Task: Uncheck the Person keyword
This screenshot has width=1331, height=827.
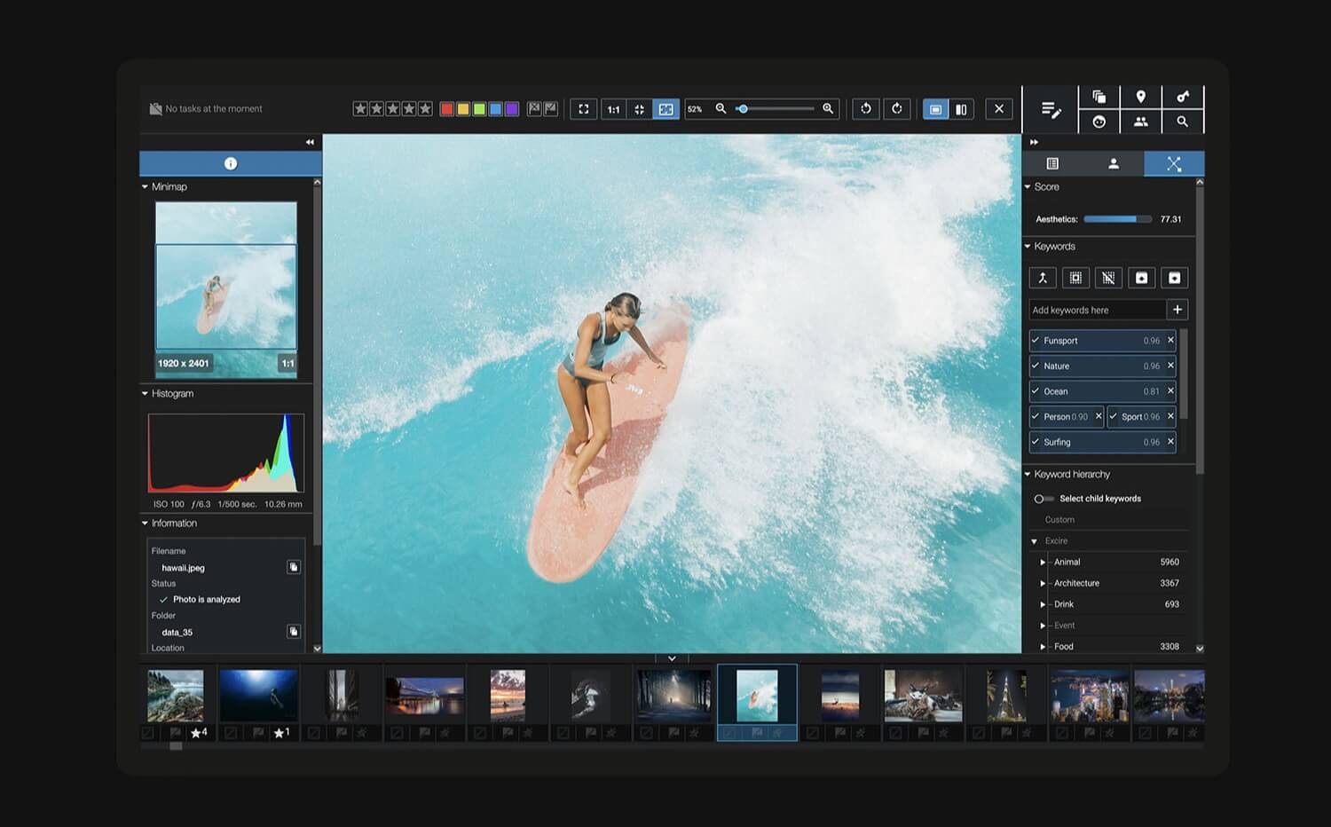Action: coord(1036,416)
